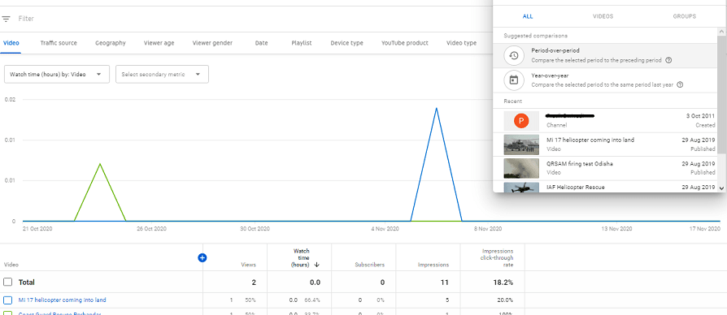This screenshot has height=315, width=727.
Task: Switch to the Viewer gender tab
Action: click(x=212, y=43)
